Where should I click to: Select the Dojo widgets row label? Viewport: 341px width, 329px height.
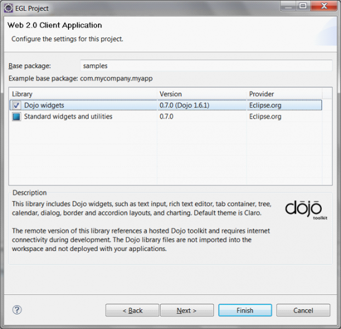click(44, 105)
